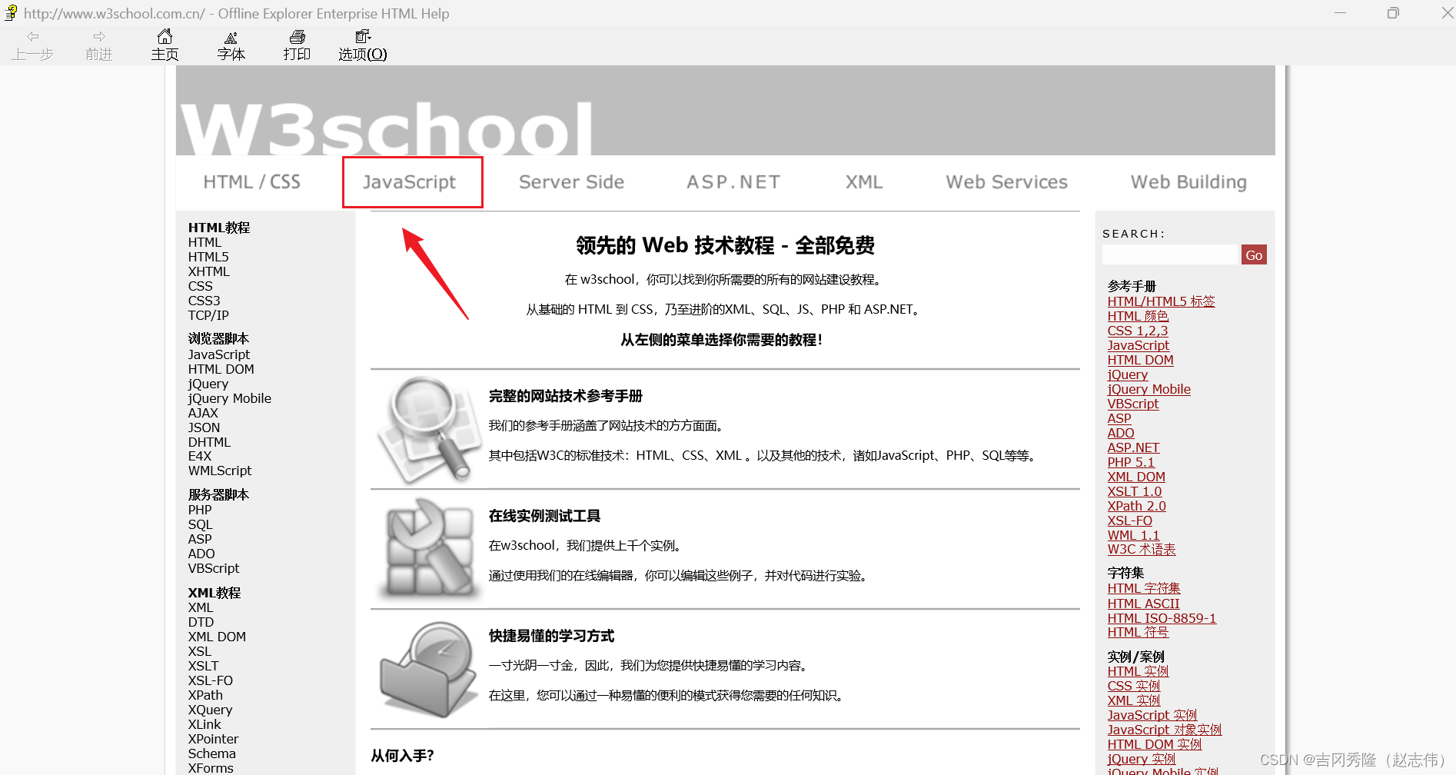This screenshot has width=1456, height=775.
Task: Open CSS3 in the left menu
Action: [204, 301]
